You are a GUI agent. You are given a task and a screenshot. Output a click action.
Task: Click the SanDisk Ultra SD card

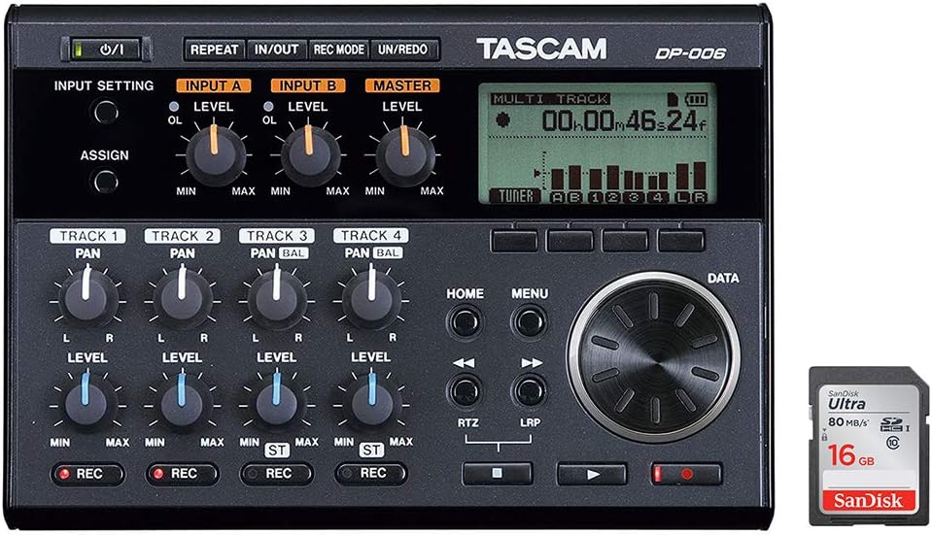pos(869,446)
